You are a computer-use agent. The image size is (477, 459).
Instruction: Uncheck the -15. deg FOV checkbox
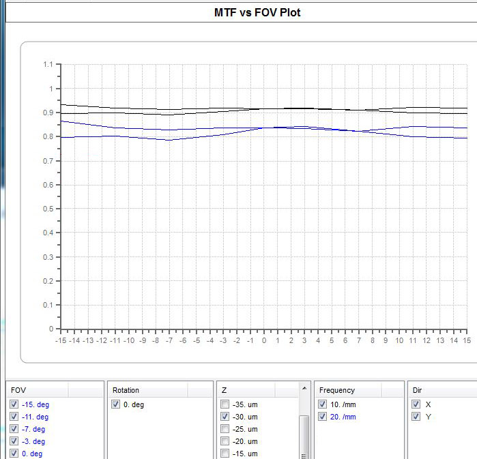[x=14, y=404]
